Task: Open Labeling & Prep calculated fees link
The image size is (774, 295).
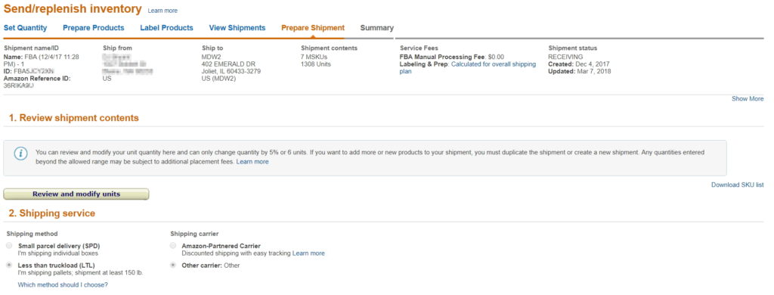Action: tap(467, 67)
